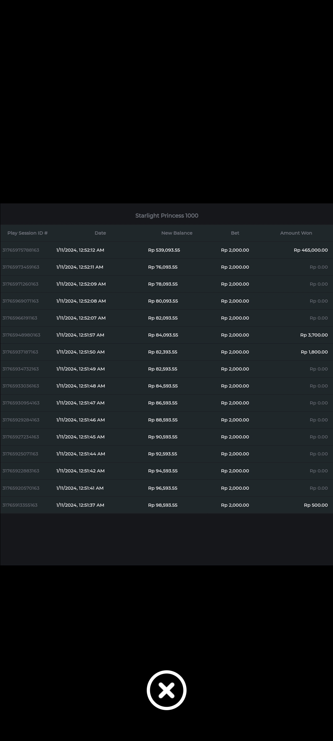Screen dimensions: 333x741
Task: Click the Date column header
Action: [x=100, y=233]
